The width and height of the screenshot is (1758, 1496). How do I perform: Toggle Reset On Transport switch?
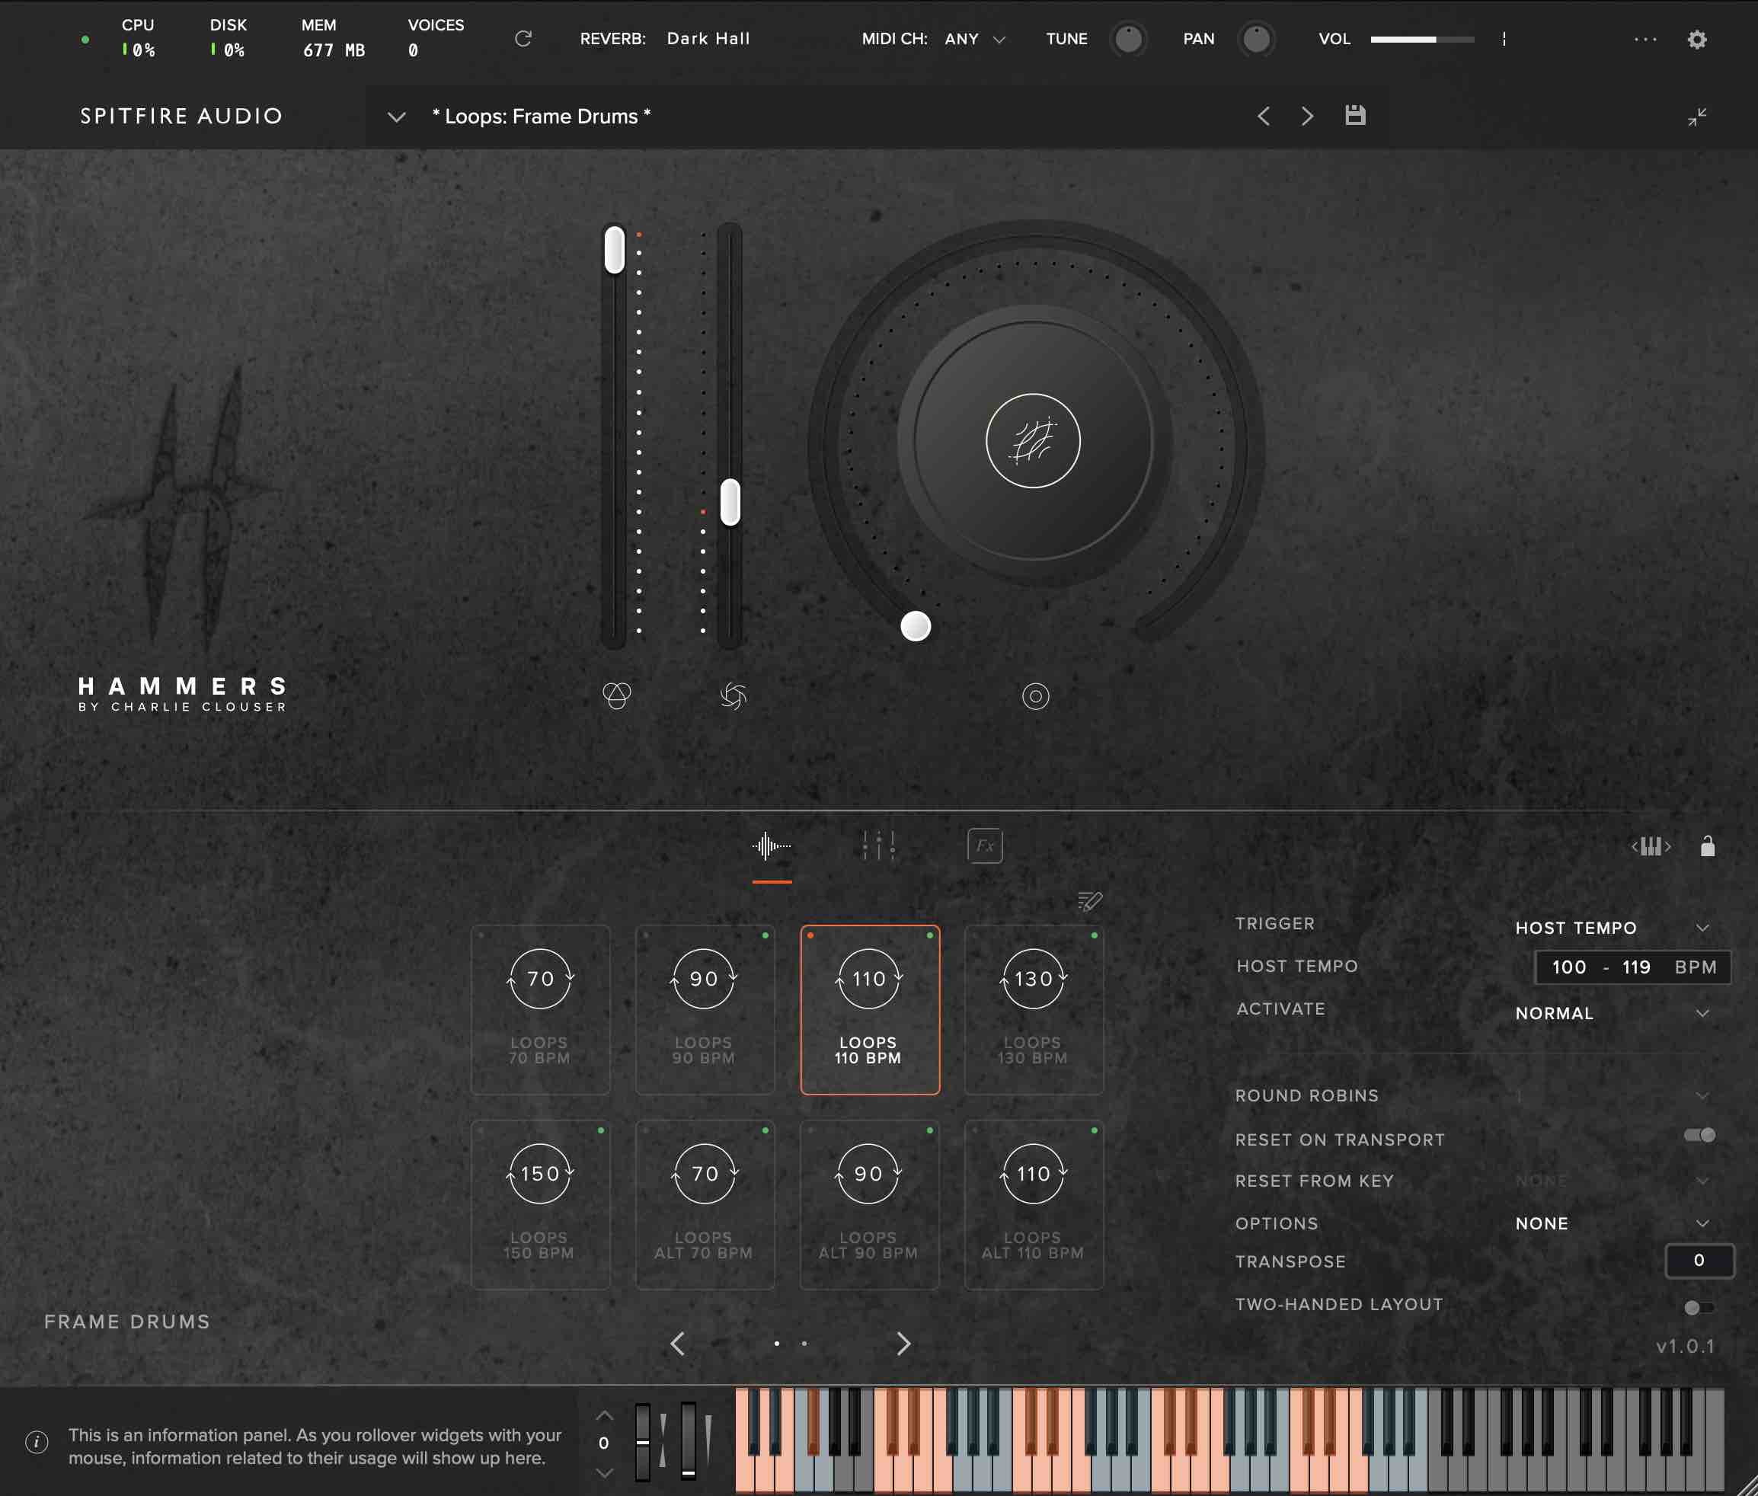[1699, 1135]
